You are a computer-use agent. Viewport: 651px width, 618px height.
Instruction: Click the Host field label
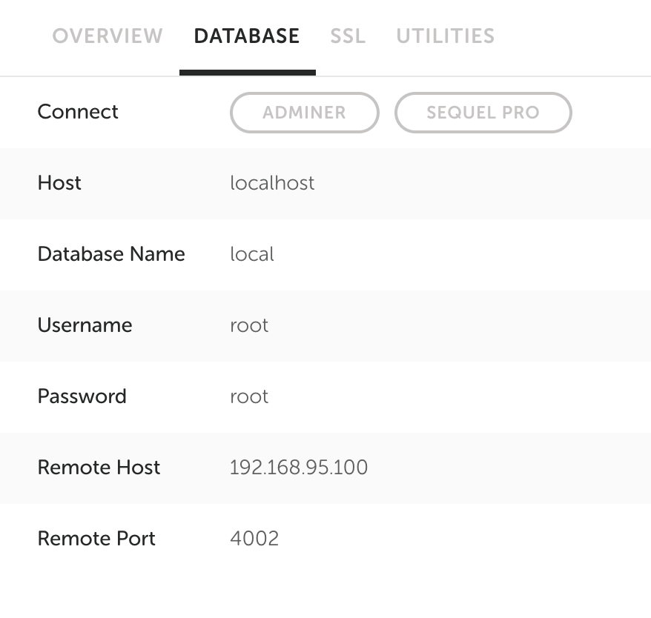tap(59, 183)
